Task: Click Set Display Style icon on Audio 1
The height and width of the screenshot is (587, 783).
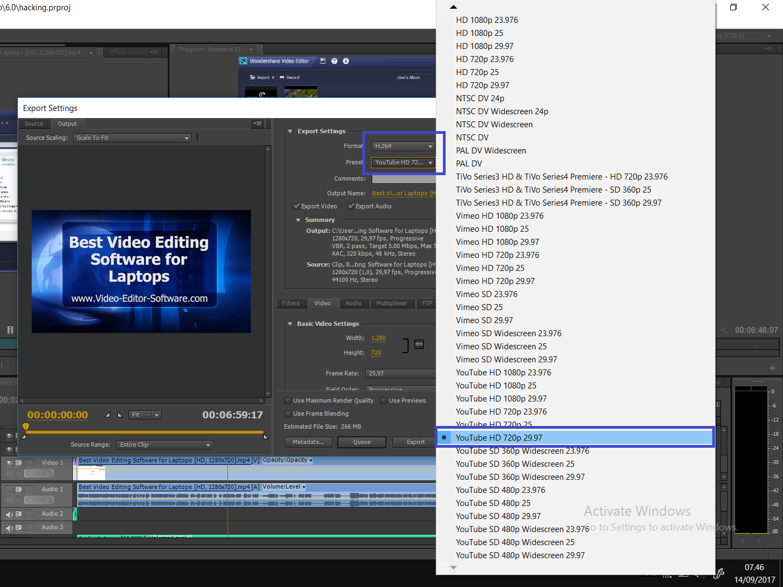Action: 9,500
